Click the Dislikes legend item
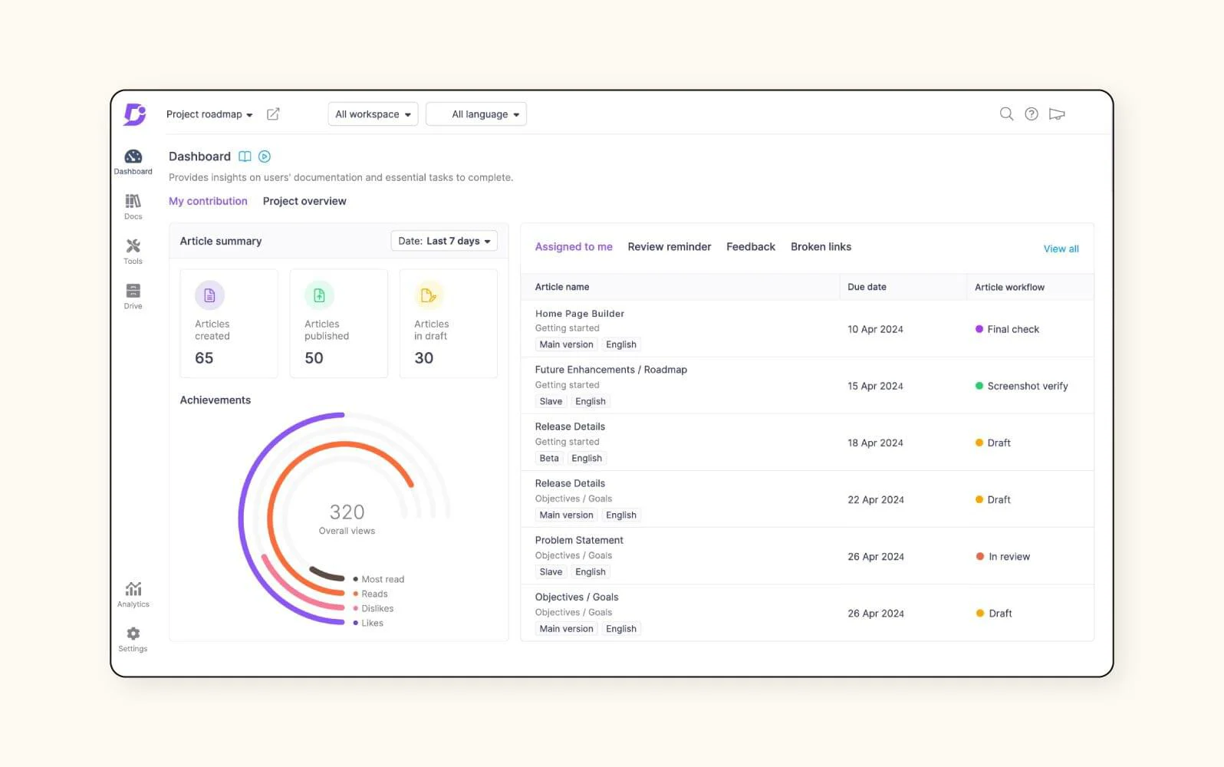Viewport: 1224px width, 767px height. coord(373,608)
